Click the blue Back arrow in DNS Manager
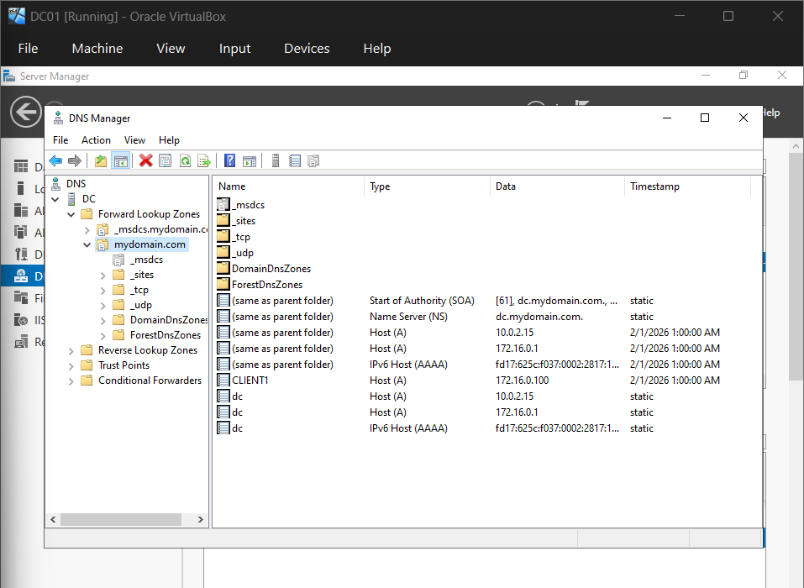The image size is (804, 588). pos(55,161)
